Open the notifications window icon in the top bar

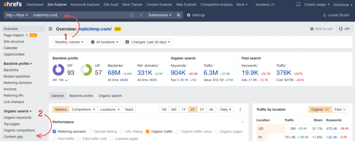click(298, 5)
